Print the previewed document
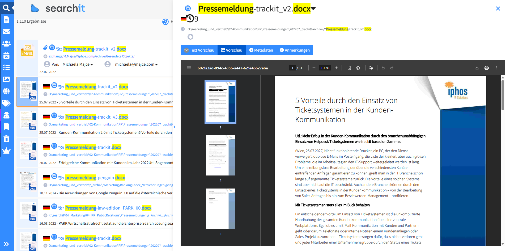Image resolution: width=510 pixels, height=251 pixels. point(486,68)
